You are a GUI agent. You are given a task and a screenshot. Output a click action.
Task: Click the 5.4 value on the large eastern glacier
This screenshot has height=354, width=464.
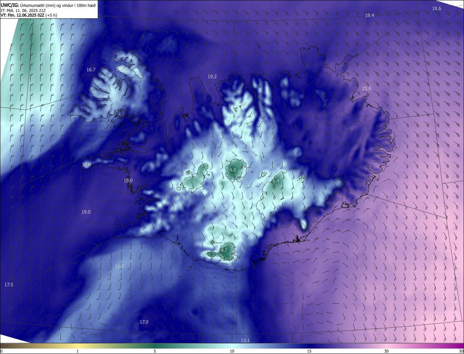(x=275, y=181)
